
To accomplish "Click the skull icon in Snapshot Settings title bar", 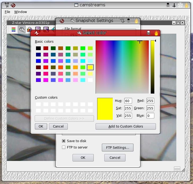I will click(x=129, y=21).
